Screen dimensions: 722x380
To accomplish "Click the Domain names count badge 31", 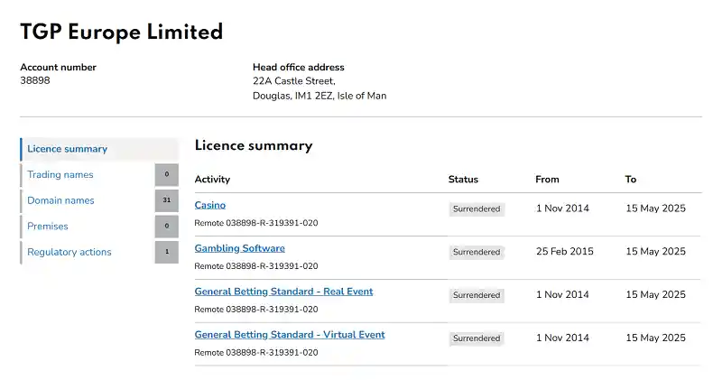I will (x=167, y=200).
